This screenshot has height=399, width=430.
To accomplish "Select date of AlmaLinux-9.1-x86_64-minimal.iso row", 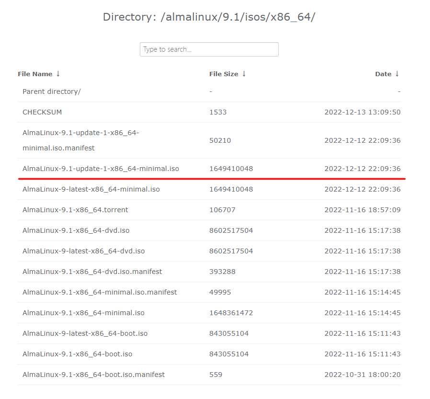I will click(x=362, y=313).
